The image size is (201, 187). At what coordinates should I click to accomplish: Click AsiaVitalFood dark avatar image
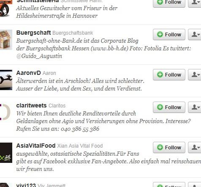click(x=6, y=153)
